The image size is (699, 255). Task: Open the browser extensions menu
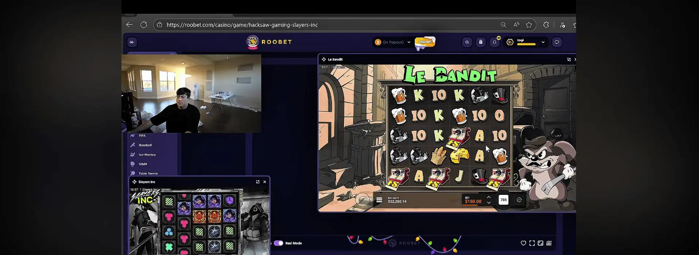point(546,25)
